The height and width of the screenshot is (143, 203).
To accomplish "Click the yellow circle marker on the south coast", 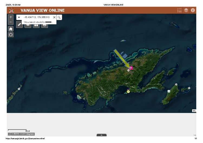I will (128, 92).
